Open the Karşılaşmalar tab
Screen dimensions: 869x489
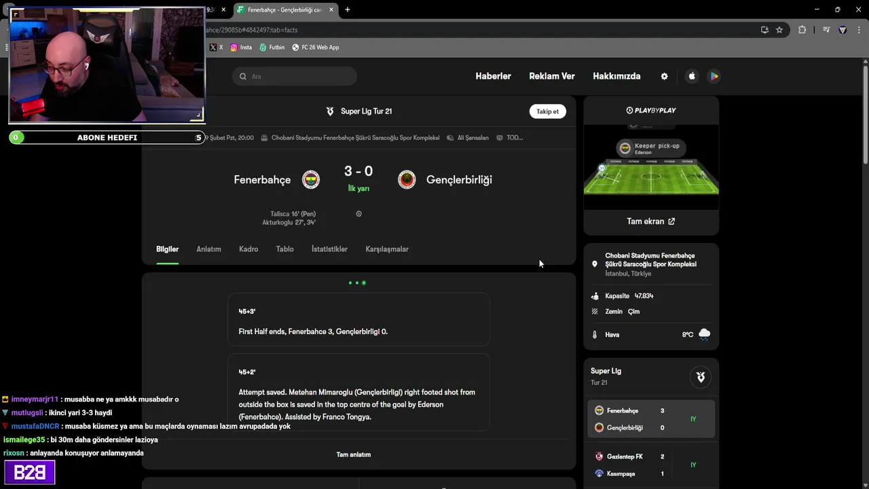pyautogui.click(x=387, y=249)
